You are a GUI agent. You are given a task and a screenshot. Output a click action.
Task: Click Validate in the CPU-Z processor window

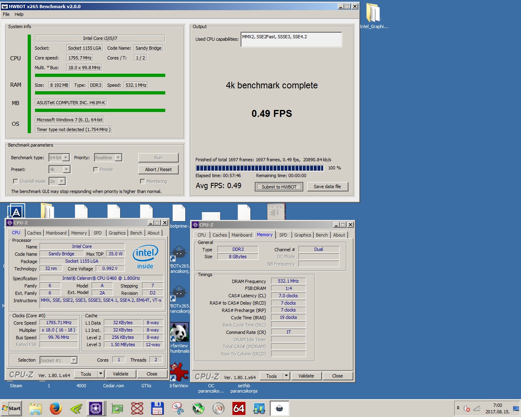(120, 374)
